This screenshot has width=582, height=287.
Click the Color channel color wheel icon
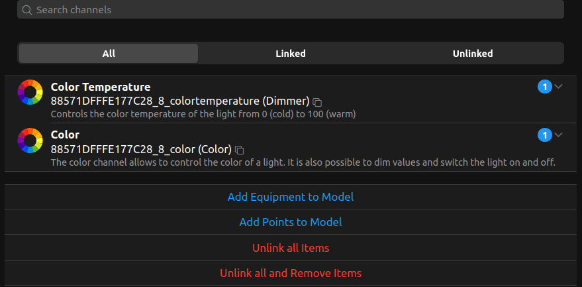coord(30,141)
